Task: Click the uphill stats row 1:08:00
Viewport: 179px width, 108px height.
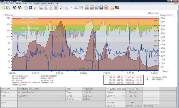Action: (x=123, y=77)
